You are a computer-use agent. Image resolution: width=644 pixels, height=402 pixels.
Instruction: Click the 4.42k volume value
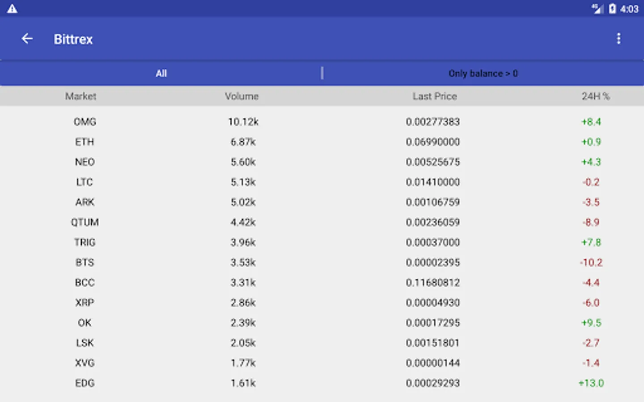pyautogui.click(x=243, y=222)
